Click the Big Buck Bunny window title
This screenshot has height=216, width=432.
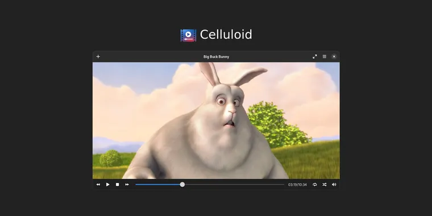216,57
